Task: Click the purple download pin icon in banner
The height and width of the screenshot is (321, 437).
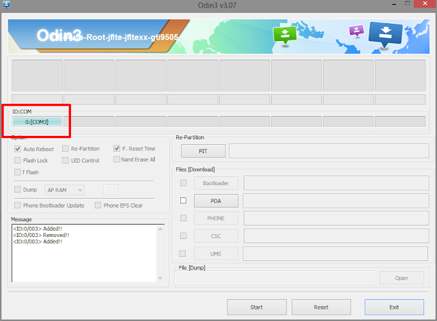Action: tap(356, 31)
